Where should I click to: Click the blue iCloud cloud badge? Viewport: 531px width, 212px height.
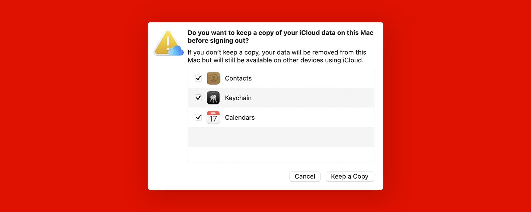click(177, 51)
